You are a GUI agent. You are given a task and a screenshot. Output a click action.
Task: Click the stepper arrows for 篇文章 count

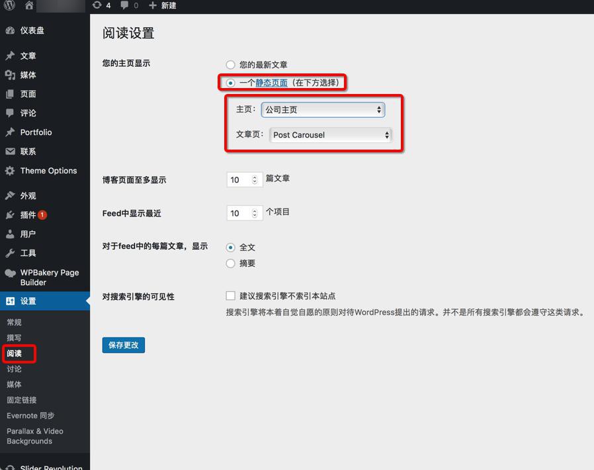255,179
